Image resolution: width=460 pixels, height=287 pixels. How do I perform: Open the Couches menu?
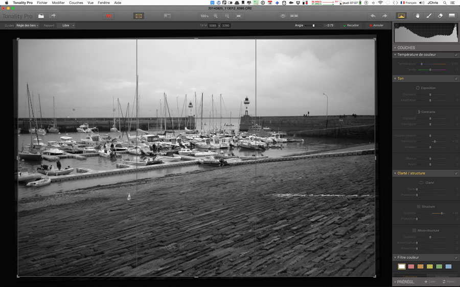(76, 3)
